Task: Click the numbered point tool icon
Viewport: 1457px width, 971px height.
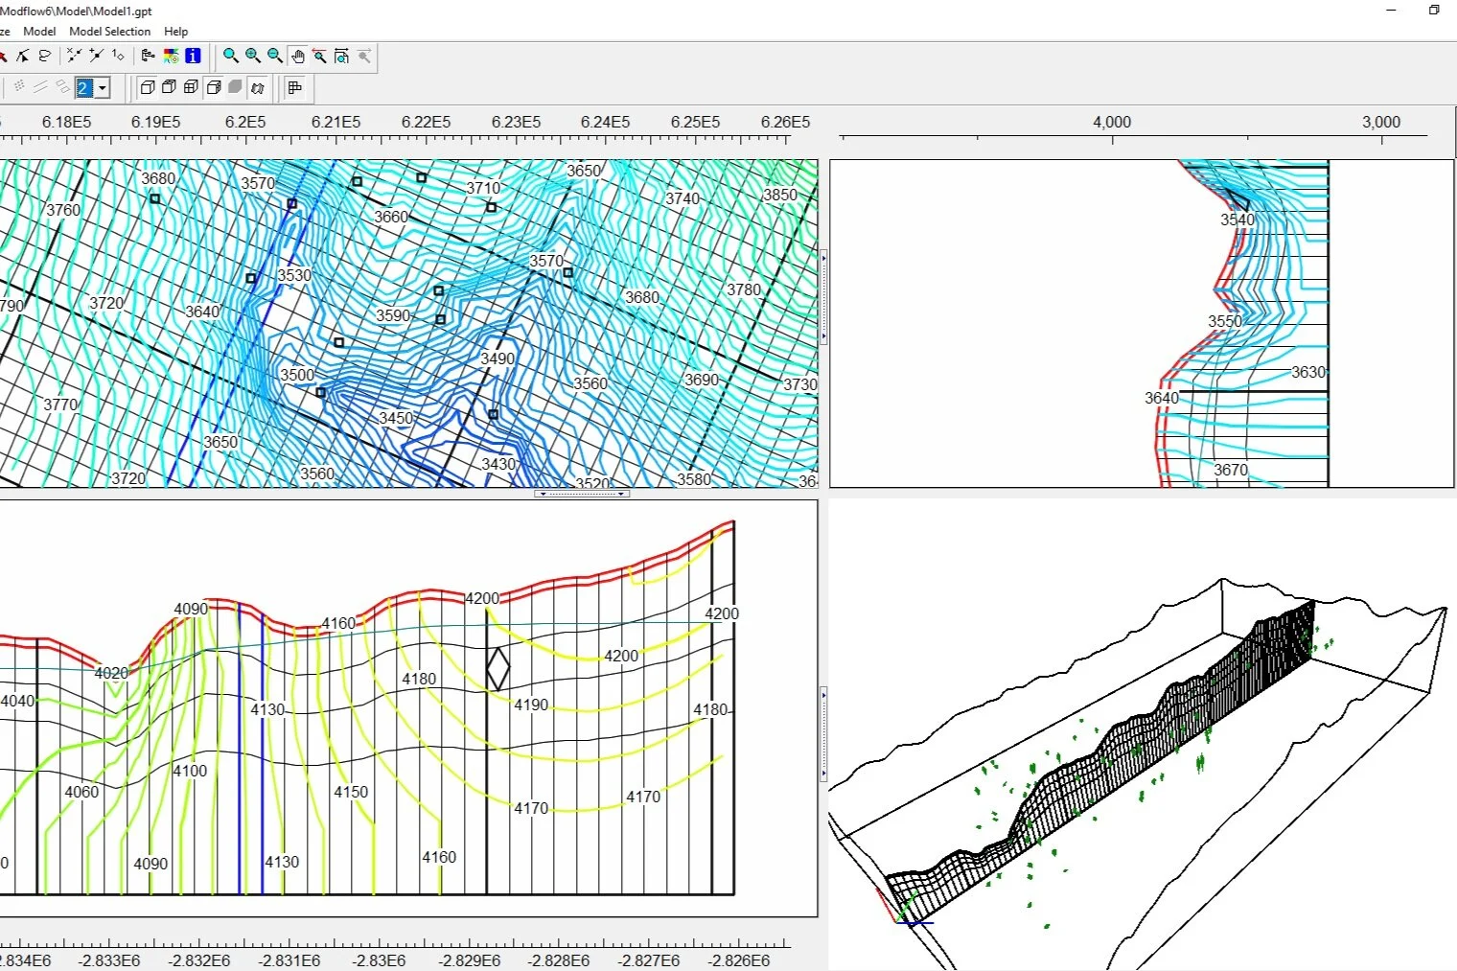Action: pos(118,57)
